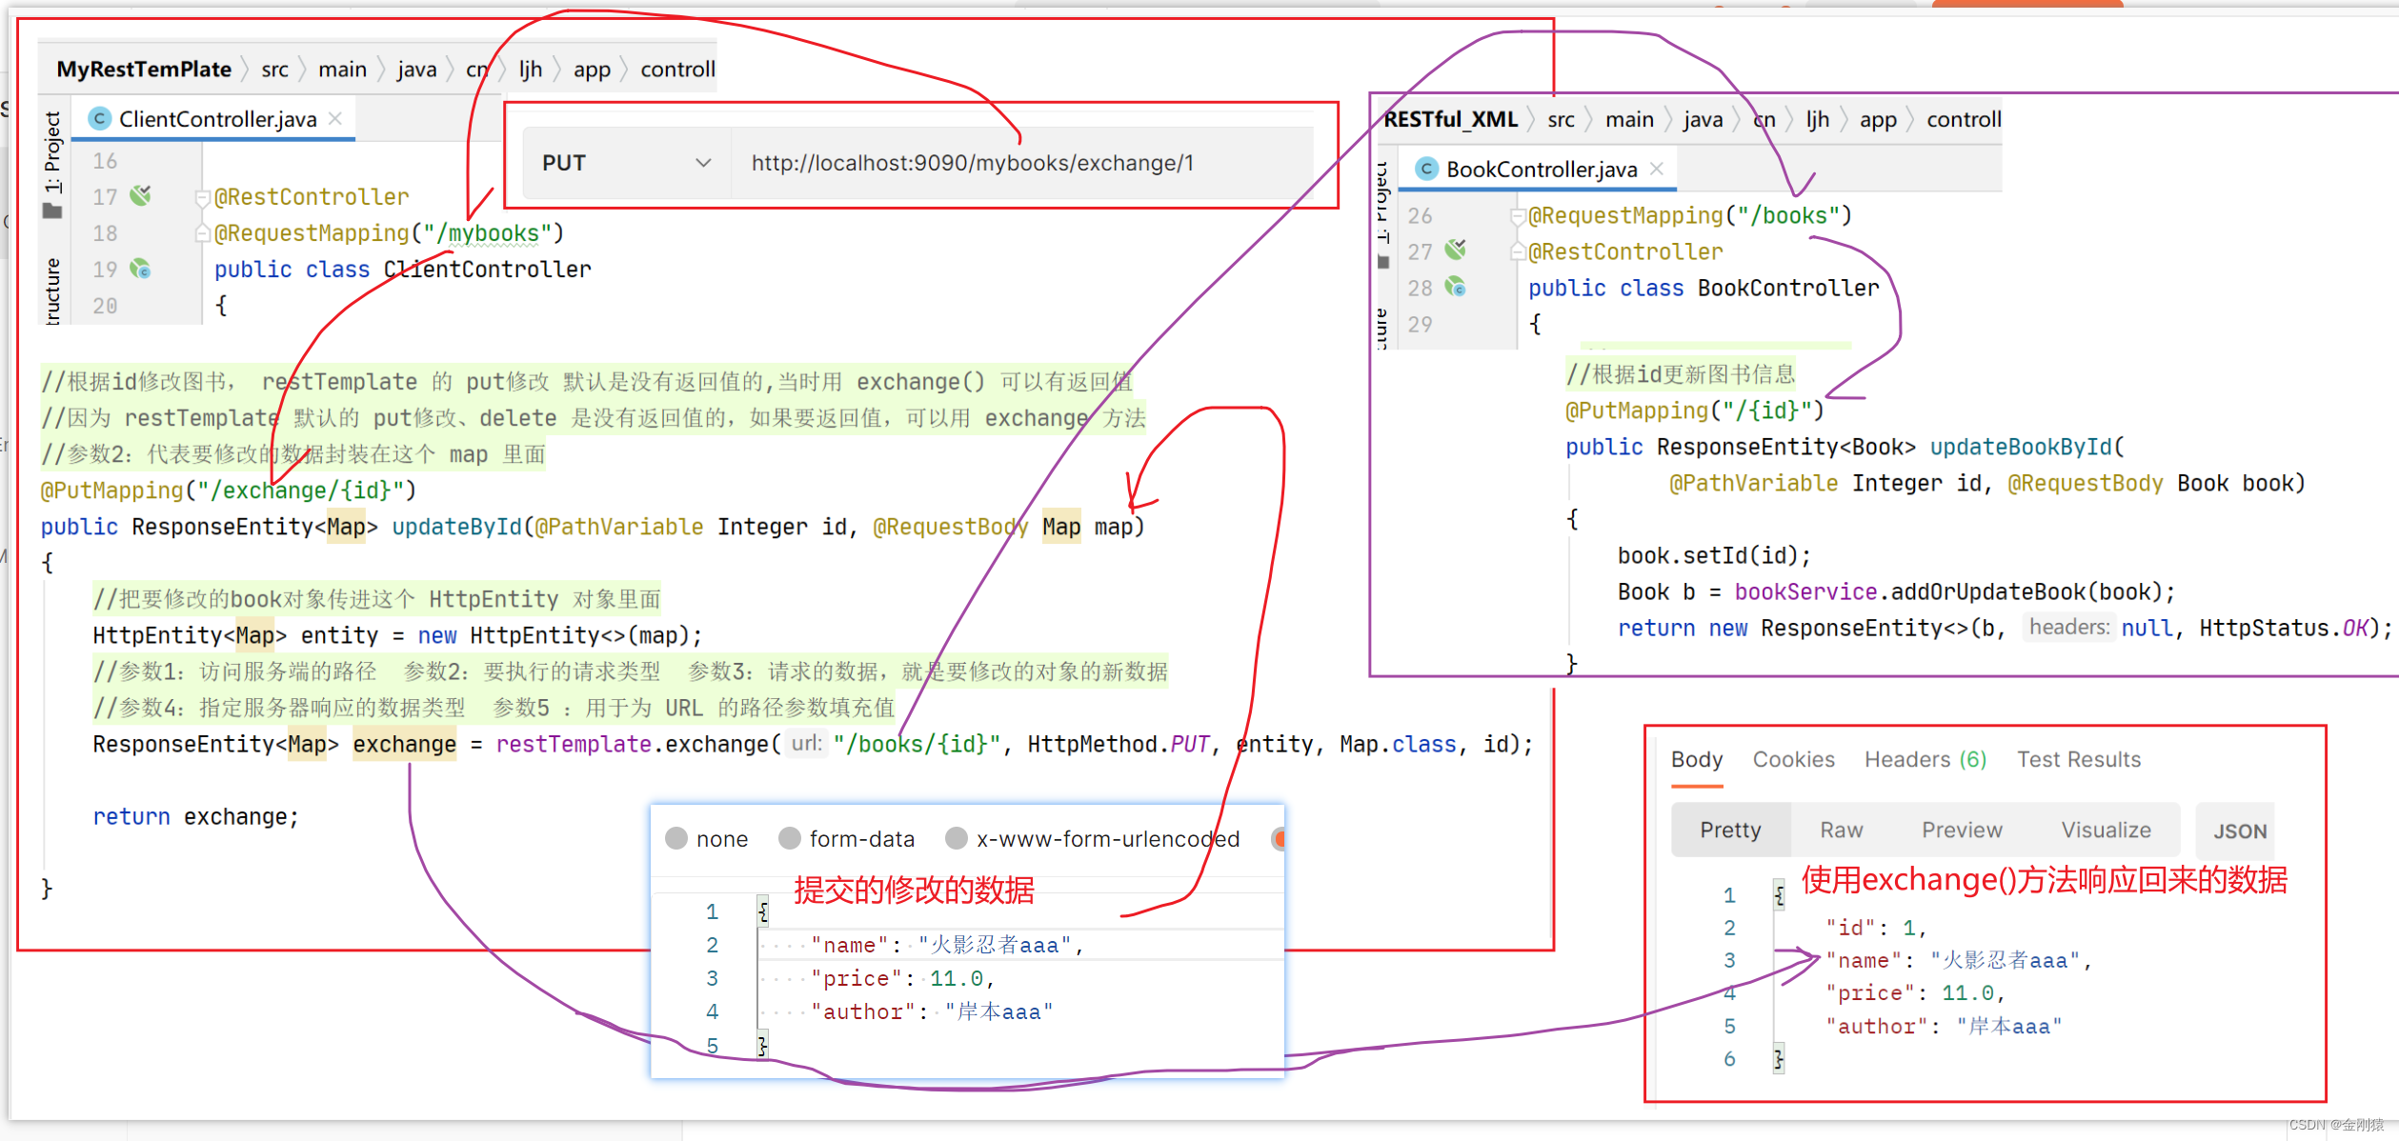
Task: Open the Project tool window folder icon
Action: [53, 211]
